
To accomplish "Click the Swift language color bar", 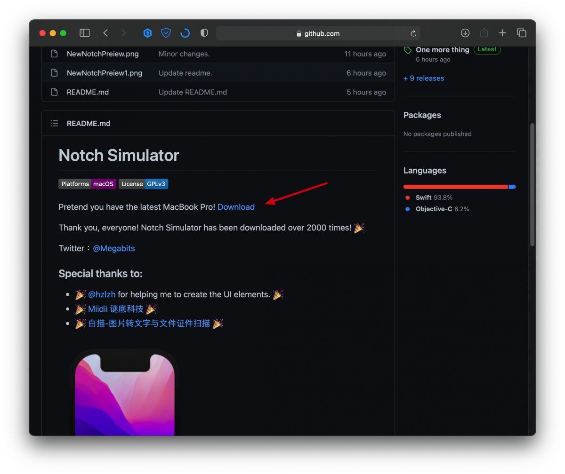I will pos(456,187).
